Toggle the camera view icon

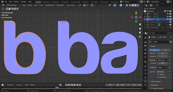click(x=140, y=33)
